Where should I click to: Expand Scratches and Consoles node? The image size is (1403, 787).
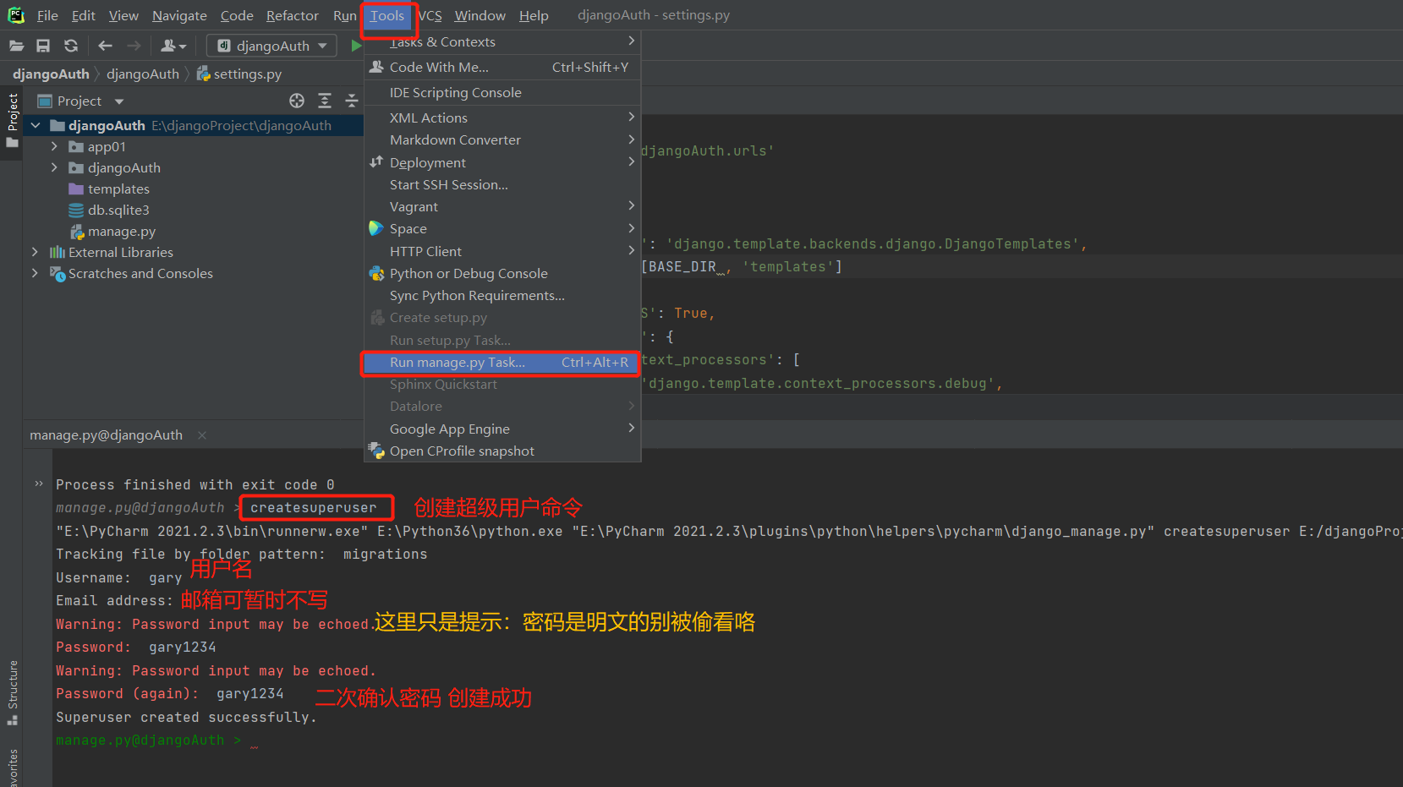click(x=35, y=273)
